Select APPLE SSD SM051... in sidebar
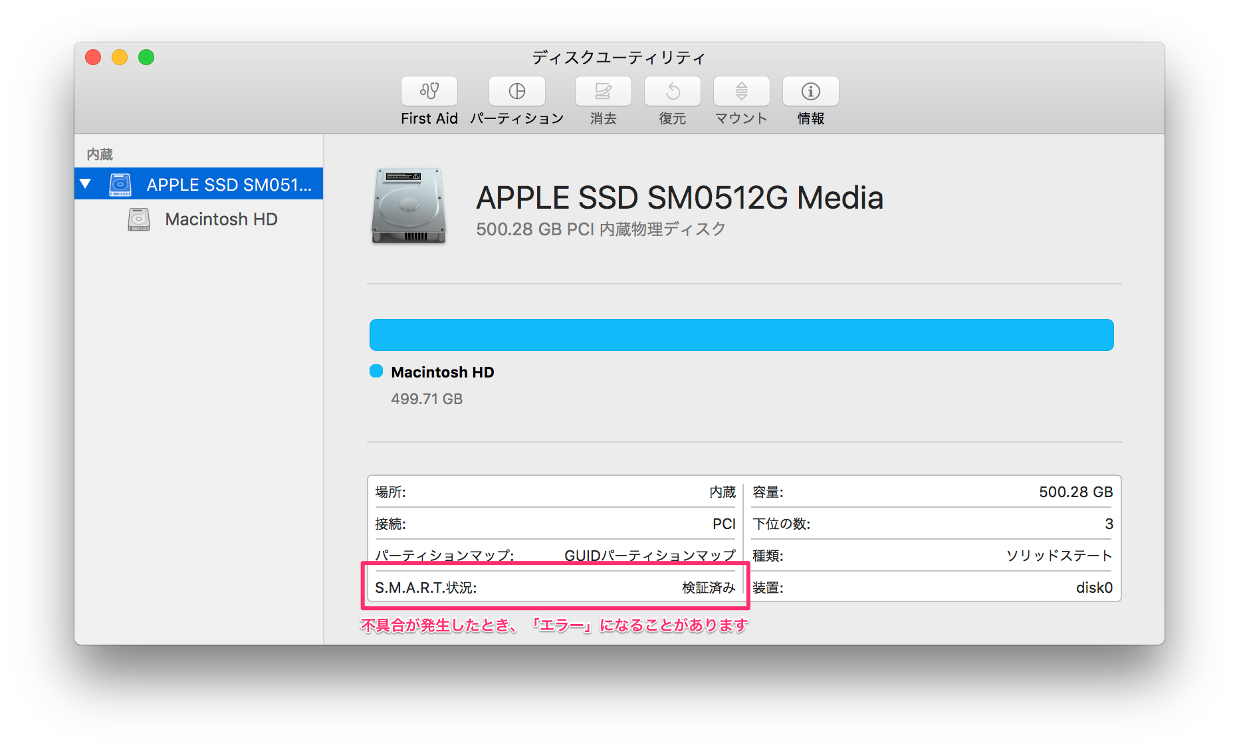1239x751 pixels. tap(199, 184)
